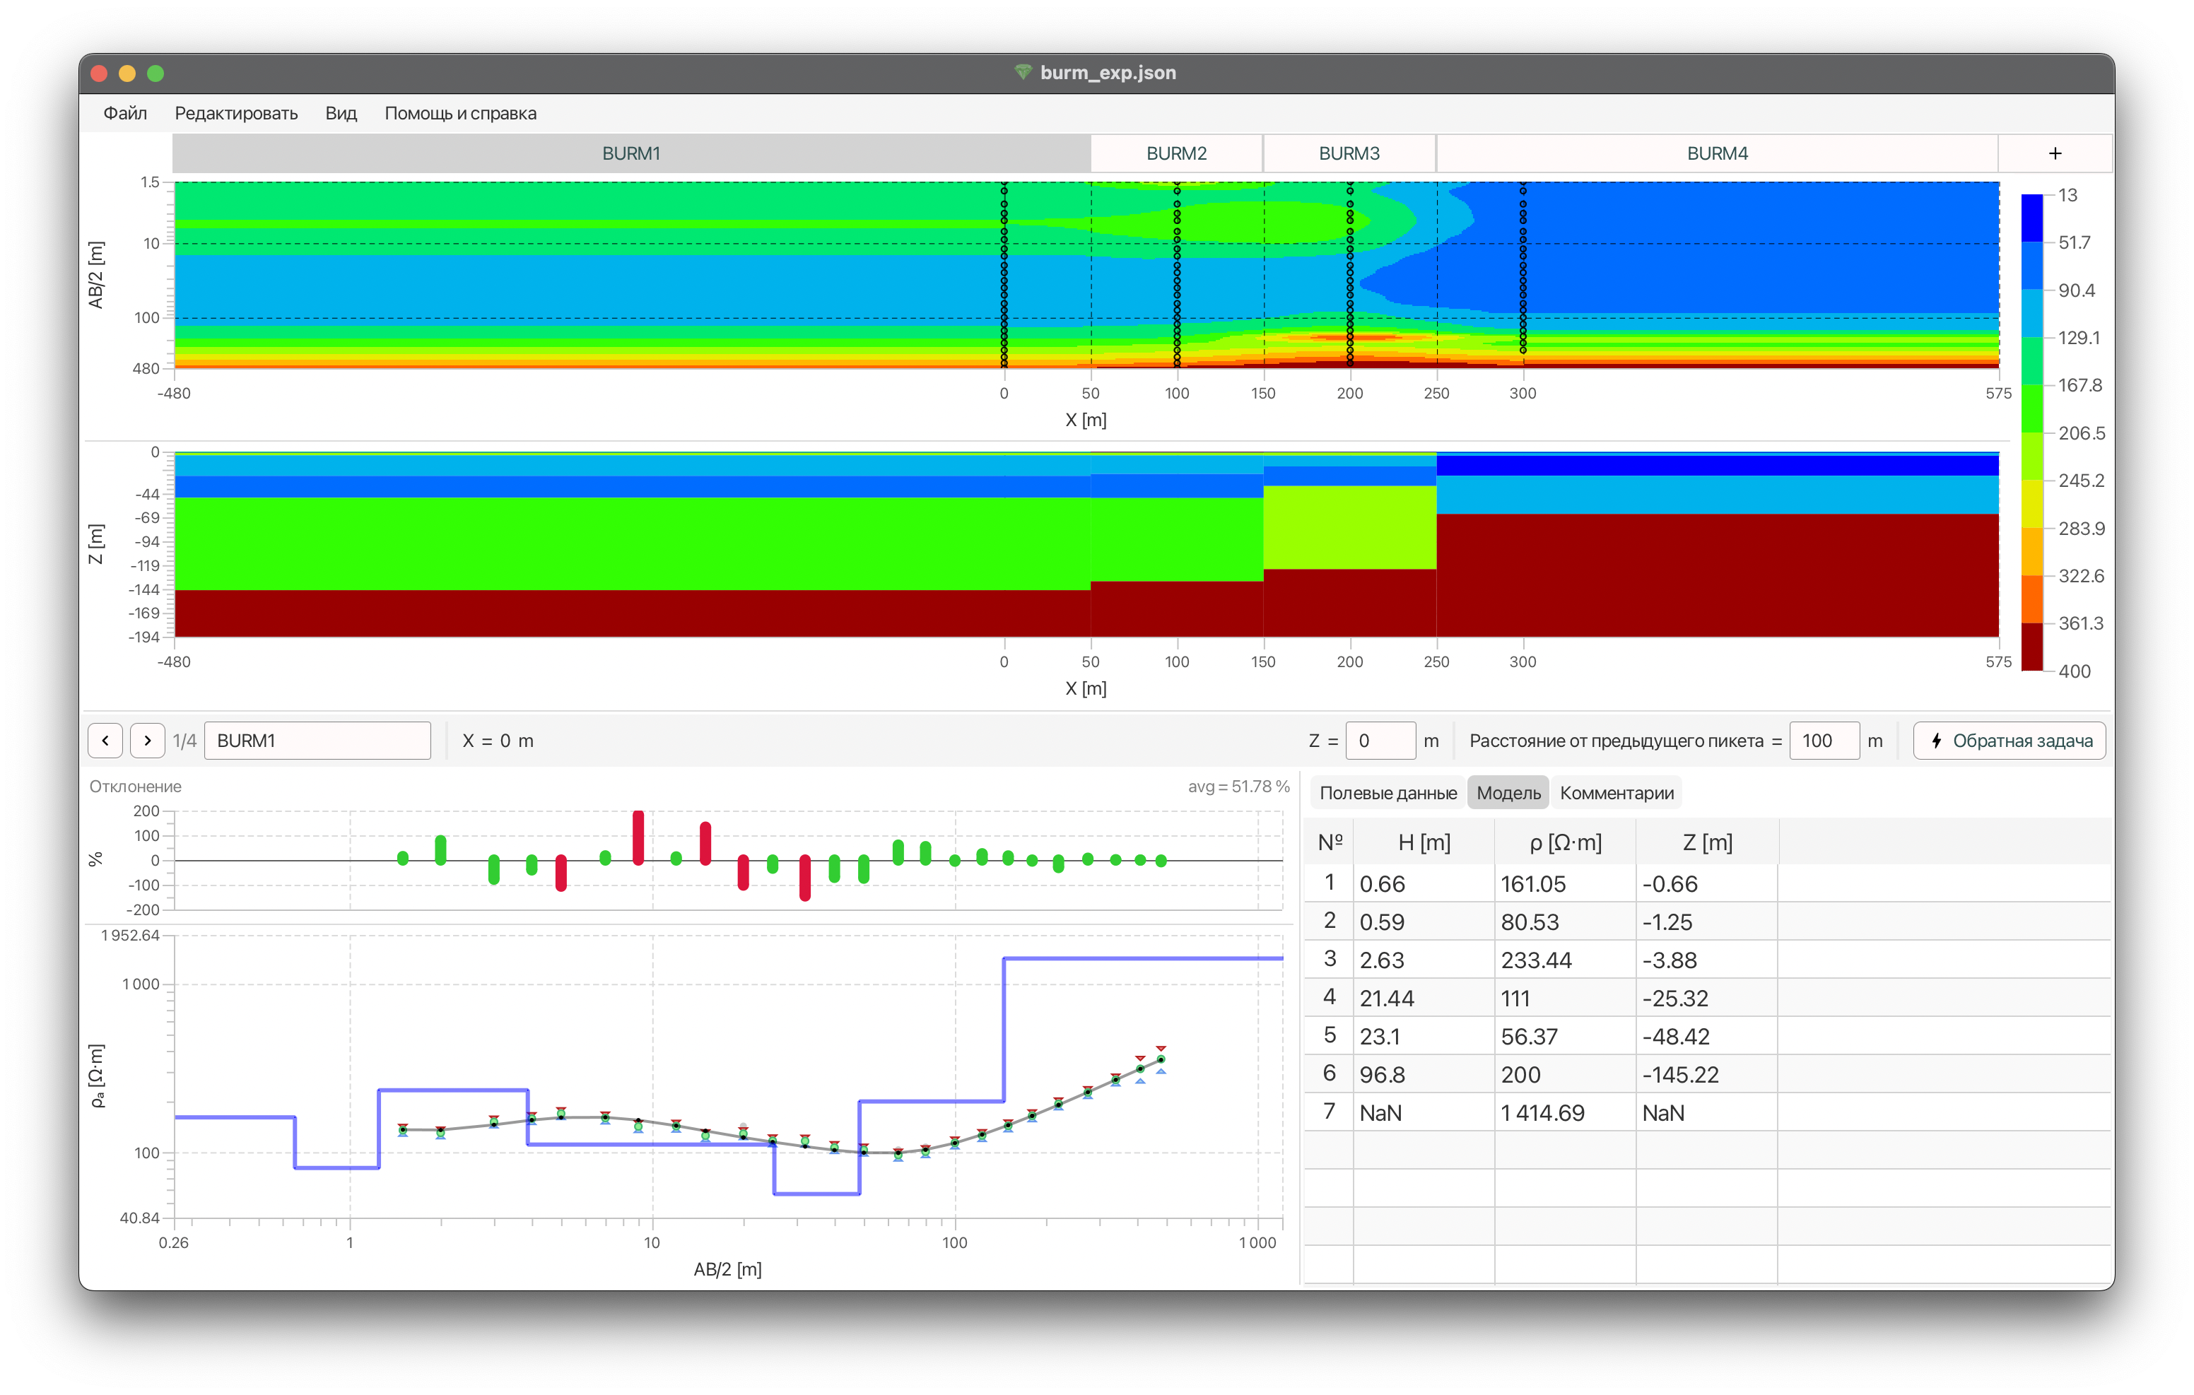The image size is (2194, 1395).
Task: Select the BURM1 picket tab
Action: pyautogui.click(x=631, y=153)
